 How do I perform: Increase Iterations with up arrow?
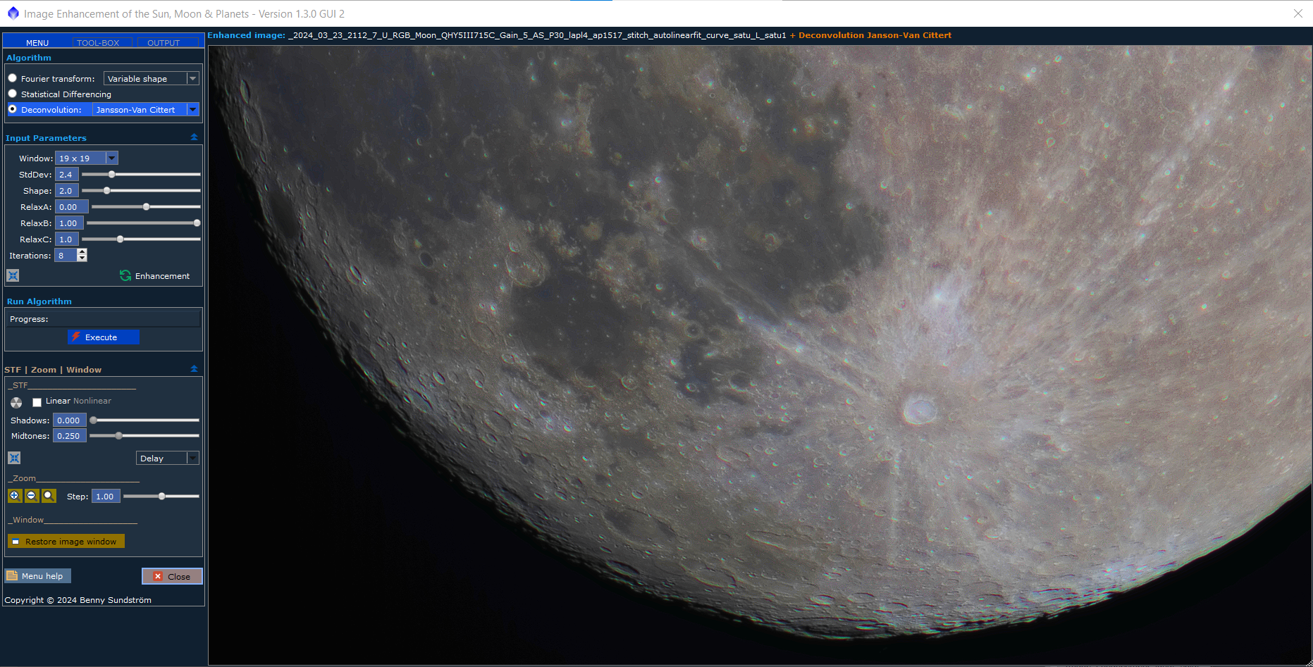[x=82, y=251]
